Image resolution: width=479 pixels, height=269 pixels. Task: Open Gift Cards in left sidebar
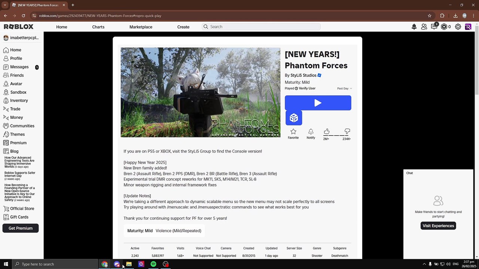pos(16,217)
